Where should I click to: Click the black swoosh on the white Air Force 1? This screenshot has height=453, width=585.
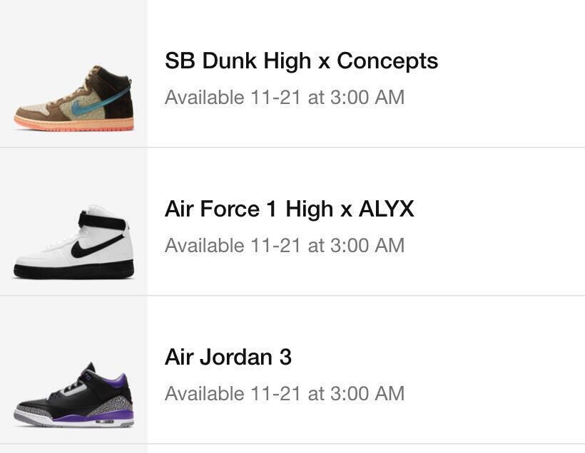pos(98,247)
